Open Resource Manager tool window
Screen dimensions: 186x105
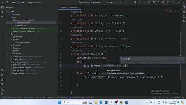tap(2, 12)
